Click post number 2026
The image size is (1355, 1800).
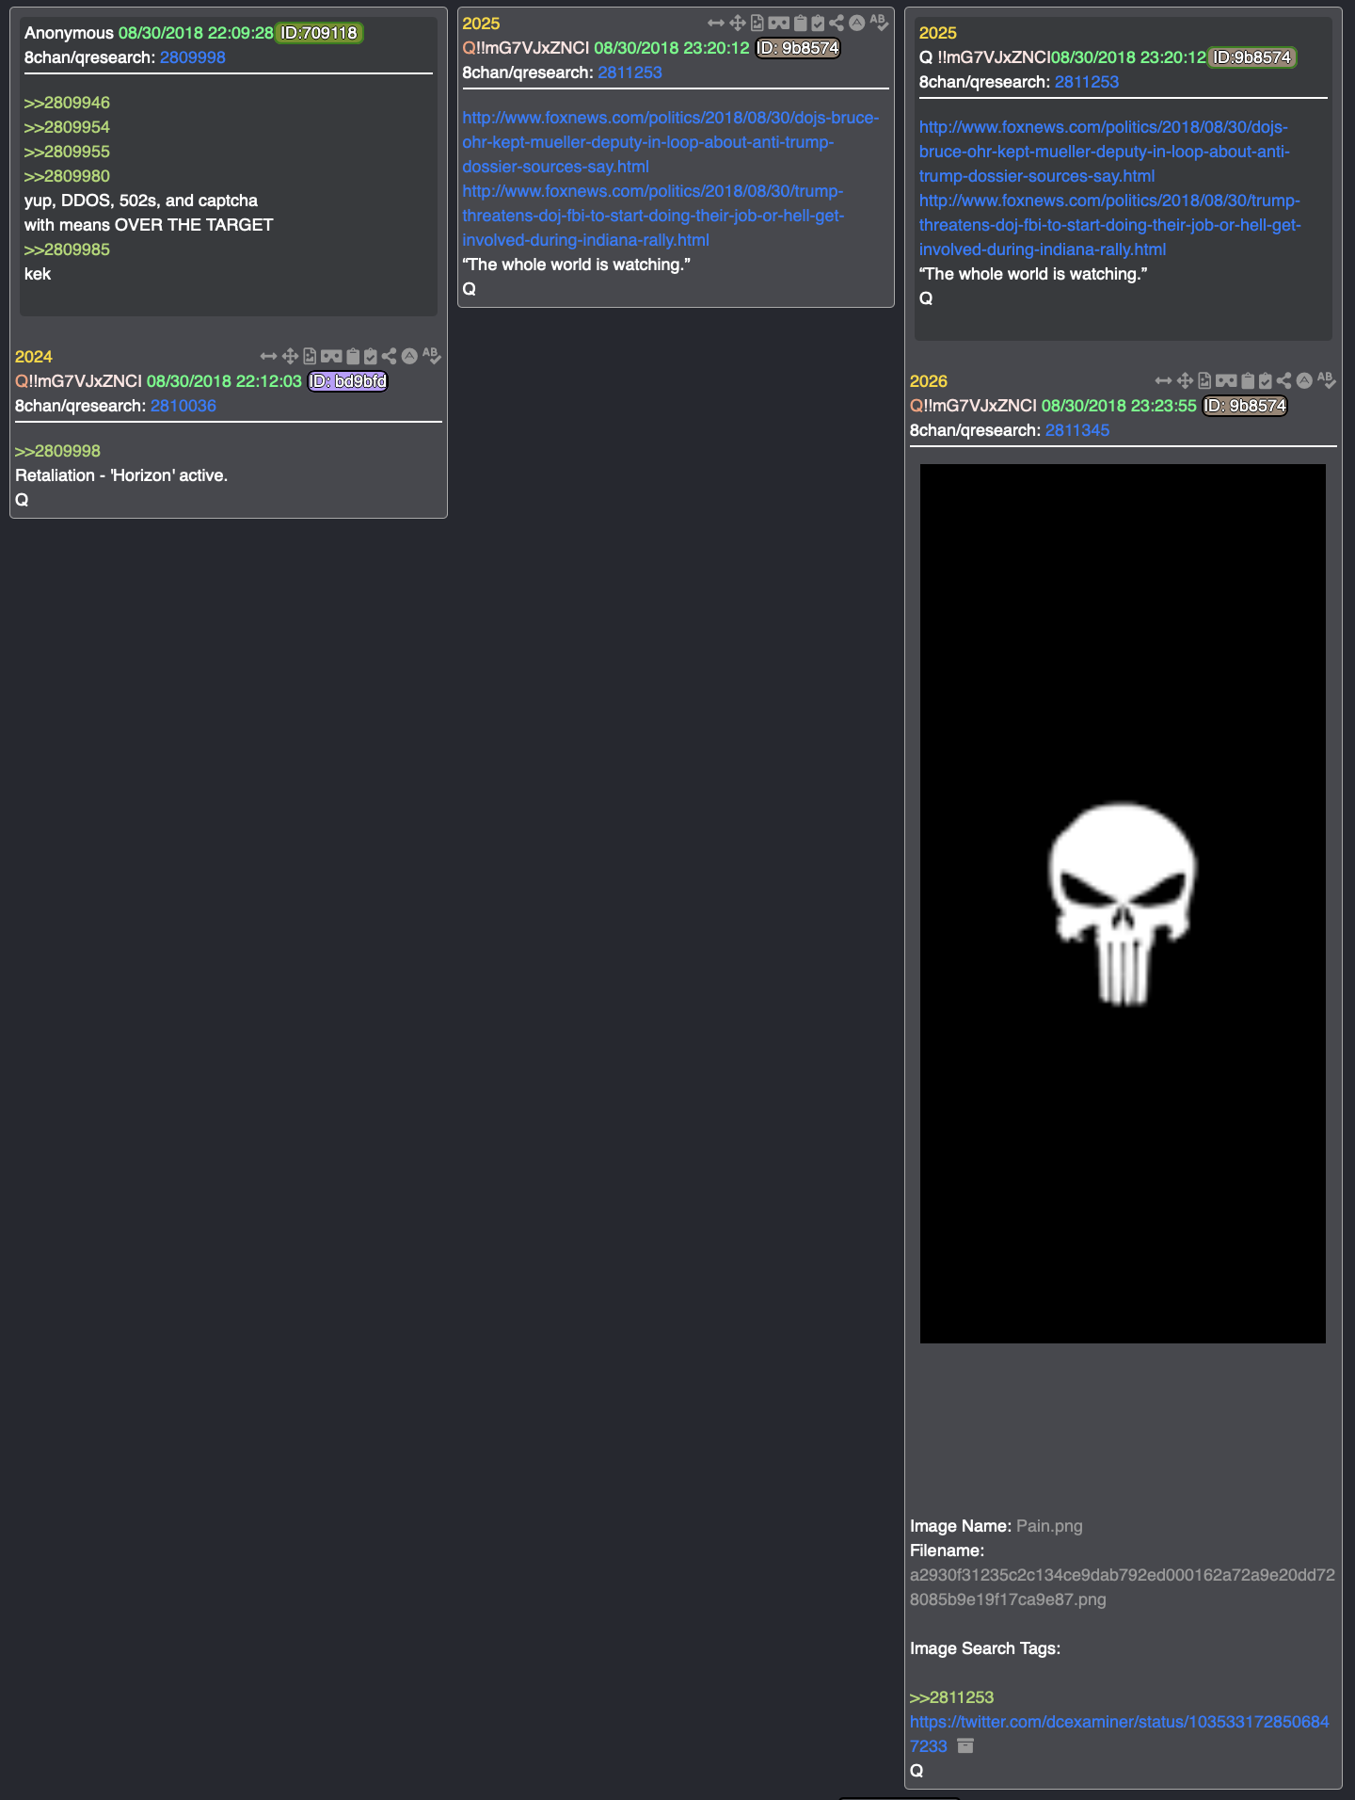point(929,381)
